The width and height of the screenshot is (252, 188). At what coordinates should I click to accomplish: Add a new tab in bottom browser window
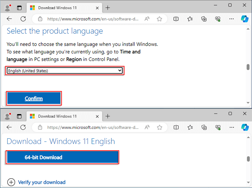click(108, 116)
